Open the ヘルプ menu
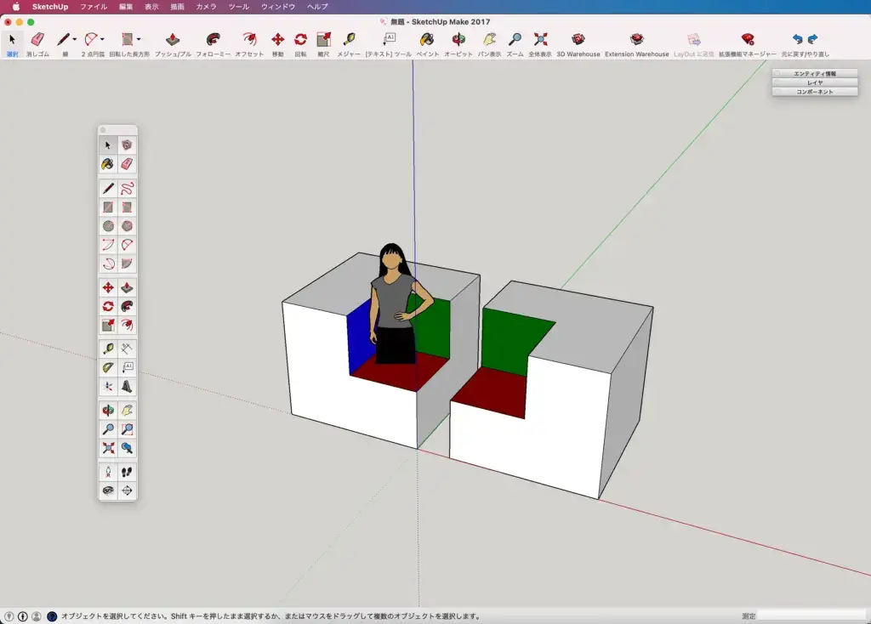Screen dimensions: 871x624 (x=317, y=7)
